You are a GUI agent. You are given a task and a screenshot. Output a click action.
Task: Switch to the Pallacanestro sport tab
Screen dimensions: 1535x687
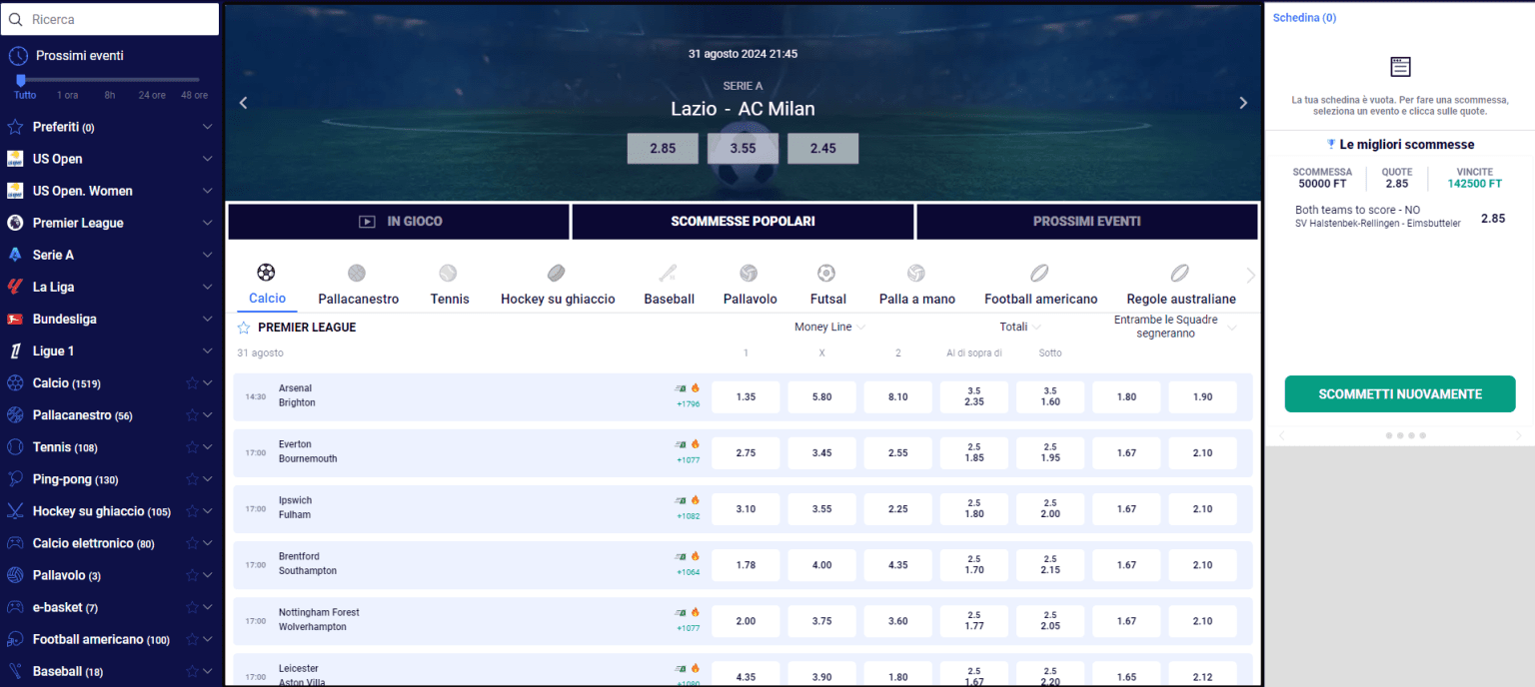tap(358, 286)
